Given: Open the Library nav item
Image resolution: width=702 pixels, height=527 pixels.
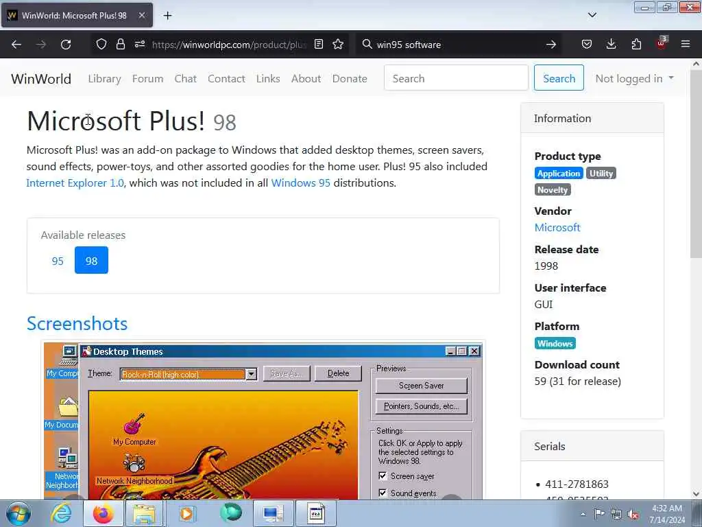Looking at the screenshot, I should [x=104, y=78].
